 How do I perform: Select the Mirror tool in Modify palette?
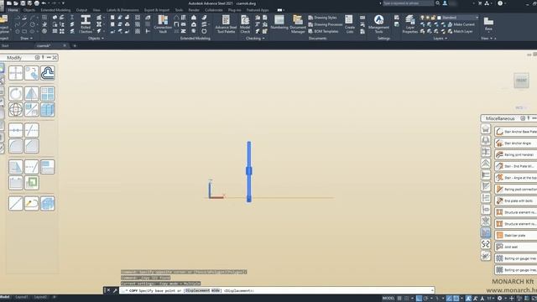click(32, 93)
